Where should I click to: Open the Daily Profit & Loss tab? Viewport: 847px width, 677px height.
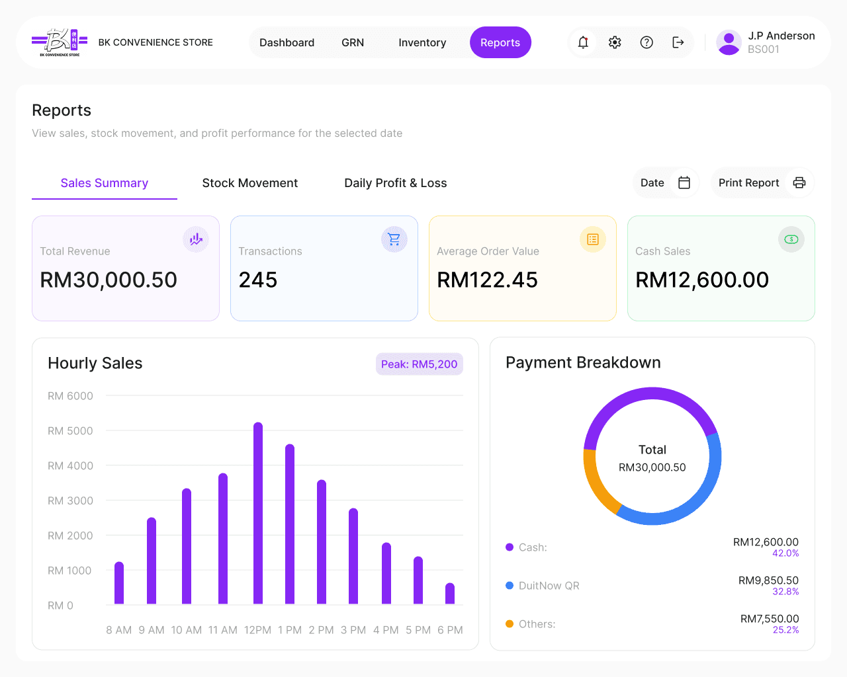coord(396,183)
